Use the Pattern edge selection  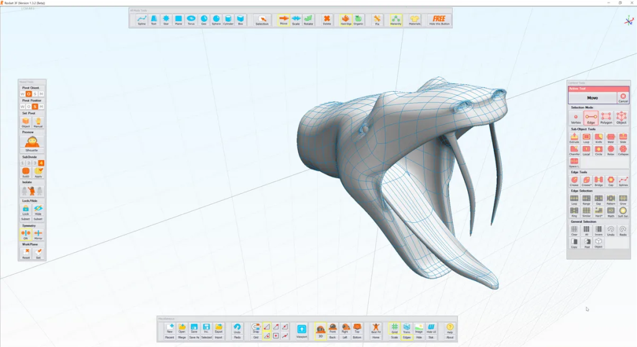click(611, 200)
